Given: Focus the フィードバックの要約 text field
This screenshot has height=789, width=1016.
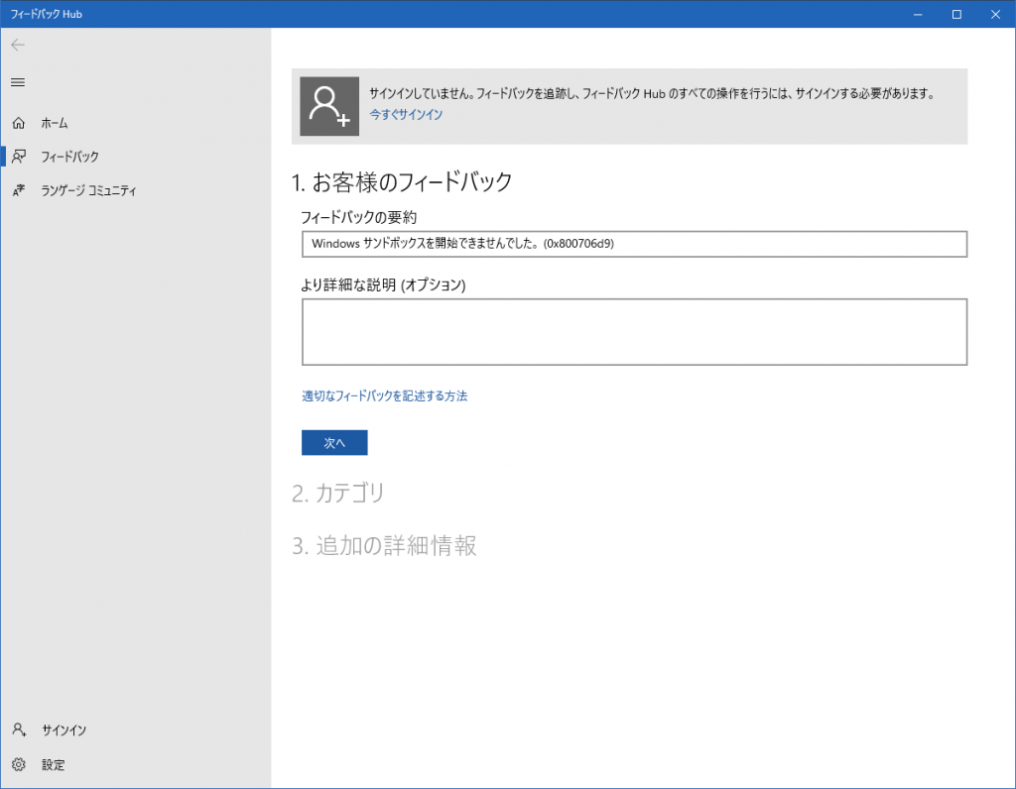Looking at the screenshot, I should [634, 244].
